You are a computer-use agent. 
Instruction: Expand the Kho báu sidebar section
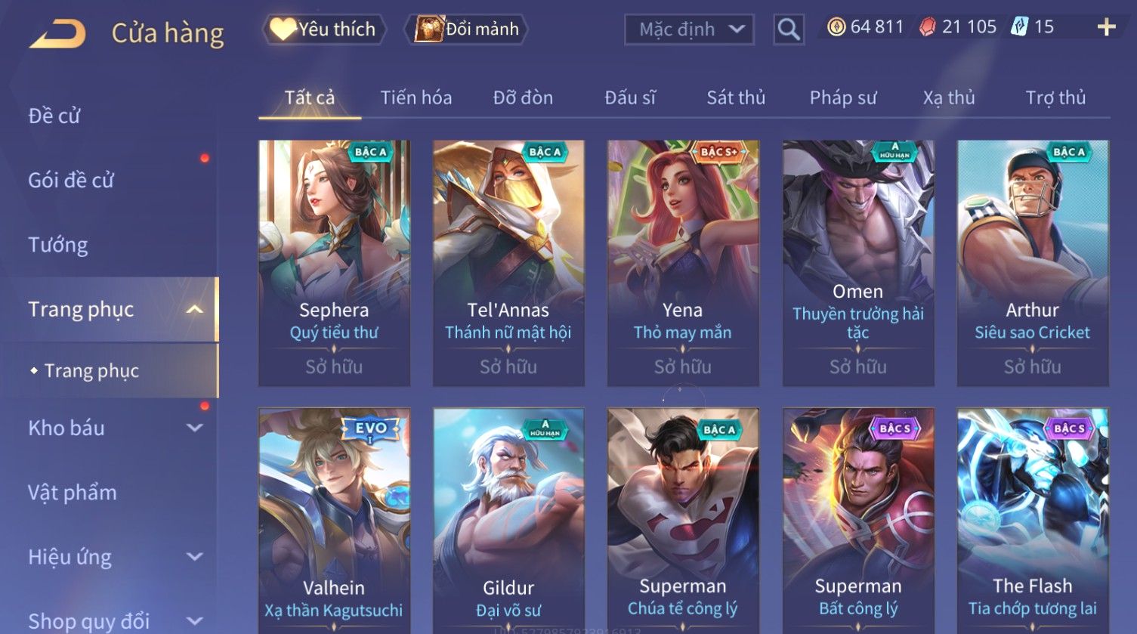click(194, 428)
